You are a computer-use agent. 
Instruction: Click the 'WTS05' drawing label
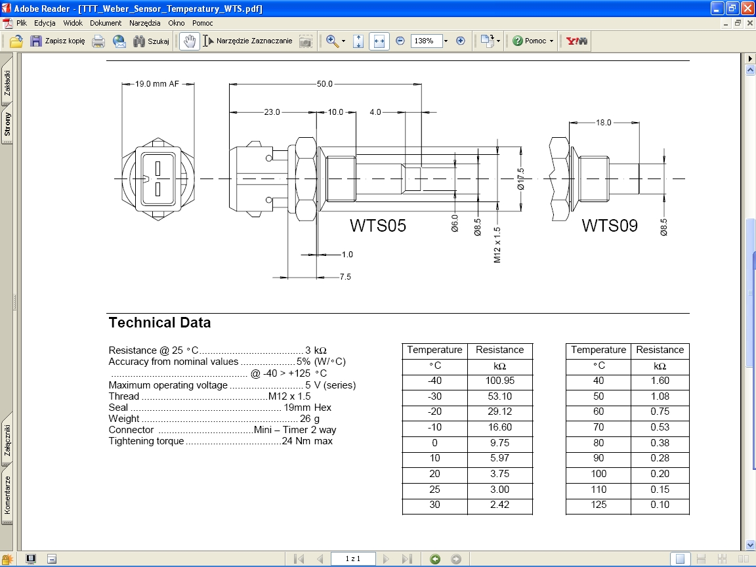[x=378, y=226]
